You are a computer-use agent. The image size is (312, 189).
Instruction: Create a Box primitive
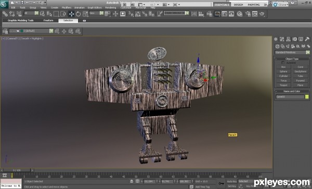[x=283, y=67]
